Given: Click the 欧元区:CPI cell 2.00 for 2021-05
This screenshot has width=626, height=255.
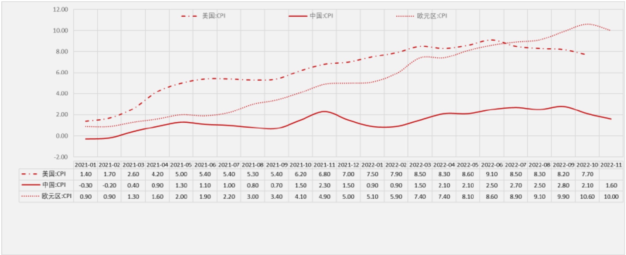Looking at the screenshot, I should [x=181, y=197].
